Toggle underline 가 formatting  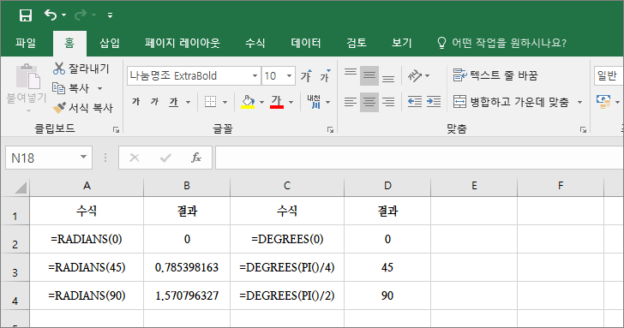[173, 102]
